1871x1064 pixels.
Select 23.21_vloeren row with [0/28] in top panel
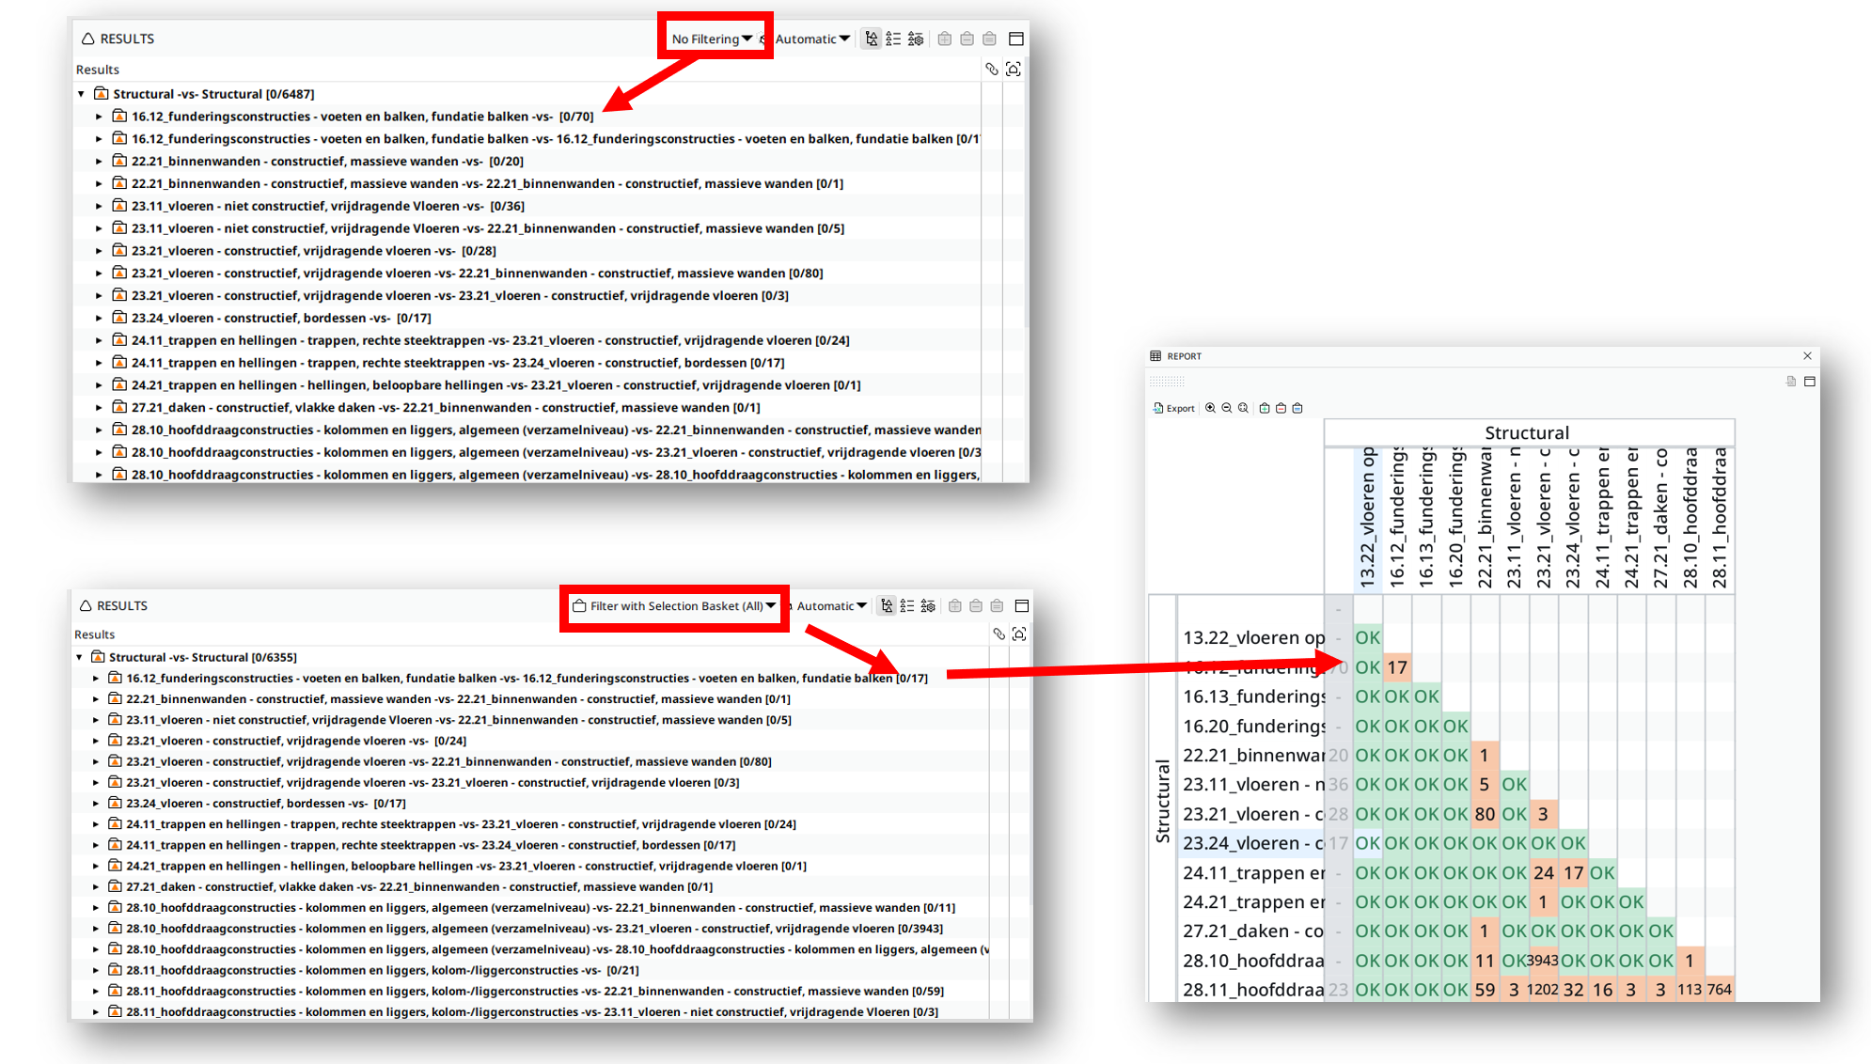click(313, 251)
